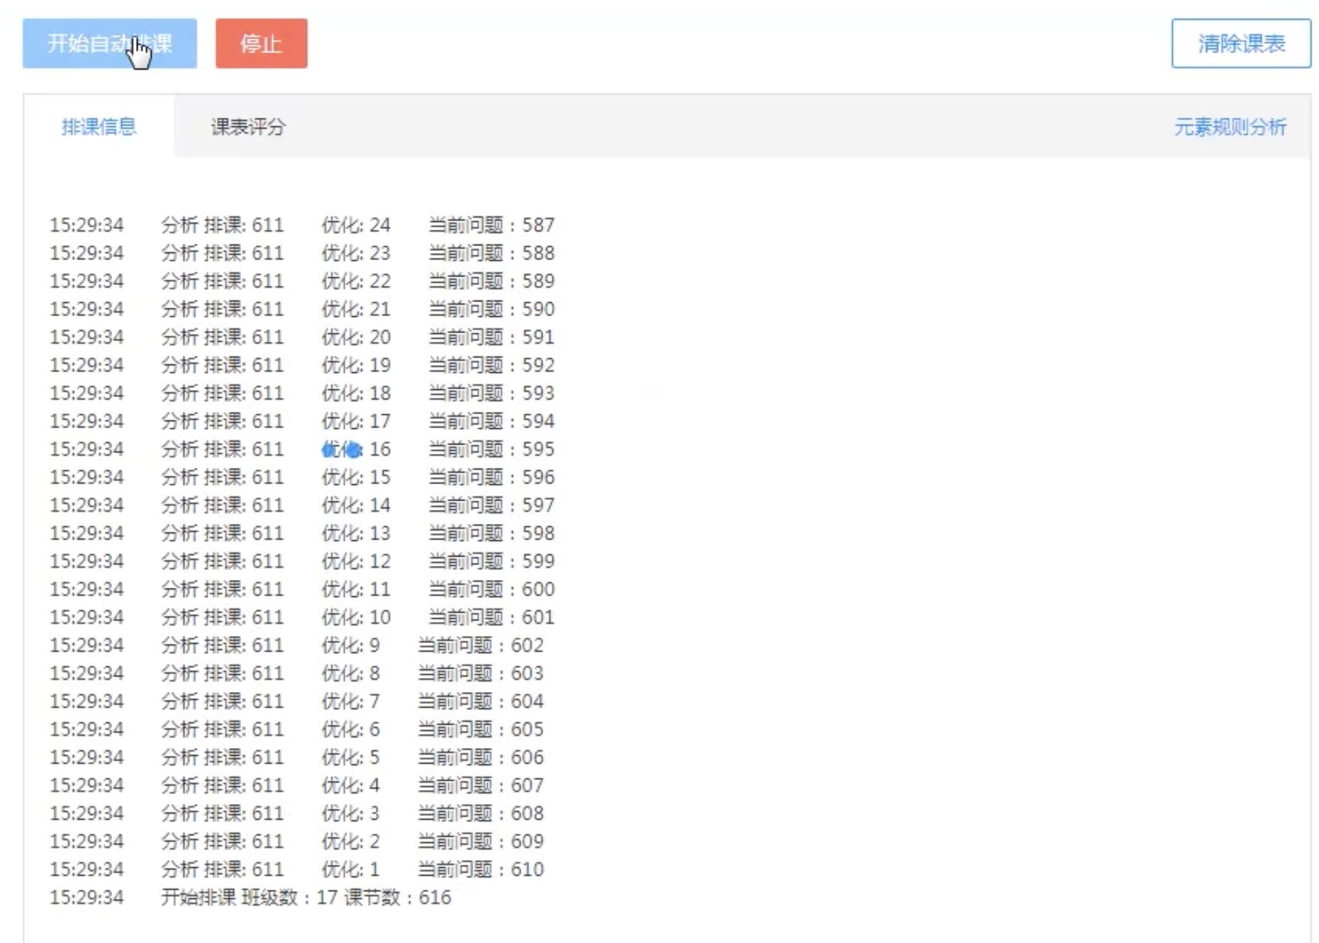Click the 开始排课 班级数：17 课节数：616 line

coord(306,897)
